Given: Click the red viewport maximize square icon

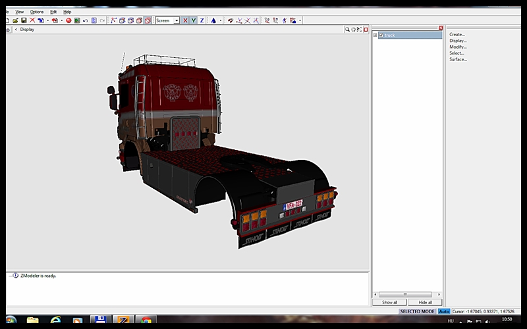Looking at the screenshot, I should (x=366, y=30).
